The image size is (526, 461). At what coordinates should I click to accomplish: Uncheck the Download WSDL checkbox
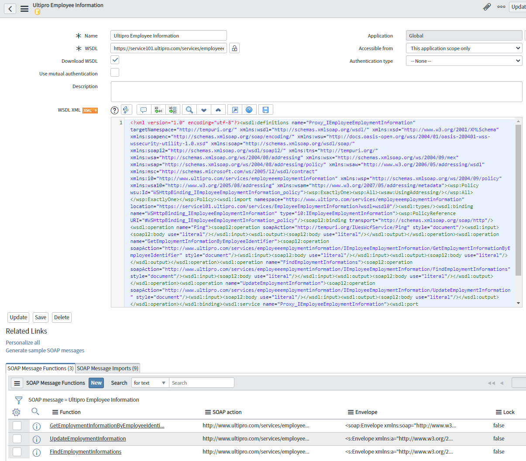pyautogui.click(x=115, y=60)
